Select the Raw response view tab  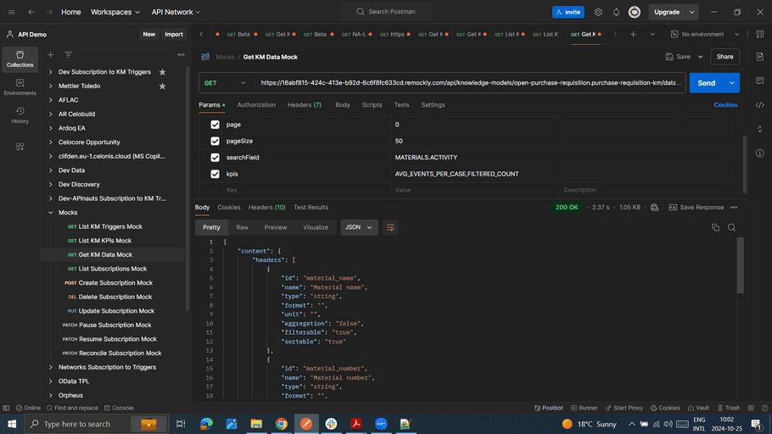(242, 227)
